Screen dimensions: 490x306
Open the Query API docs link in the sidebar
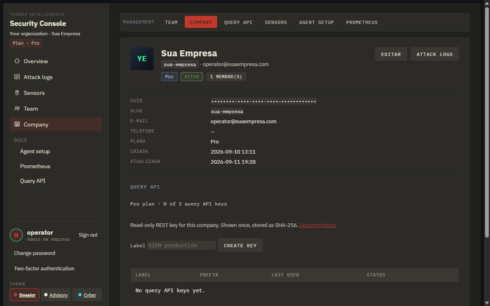[33, 181]
